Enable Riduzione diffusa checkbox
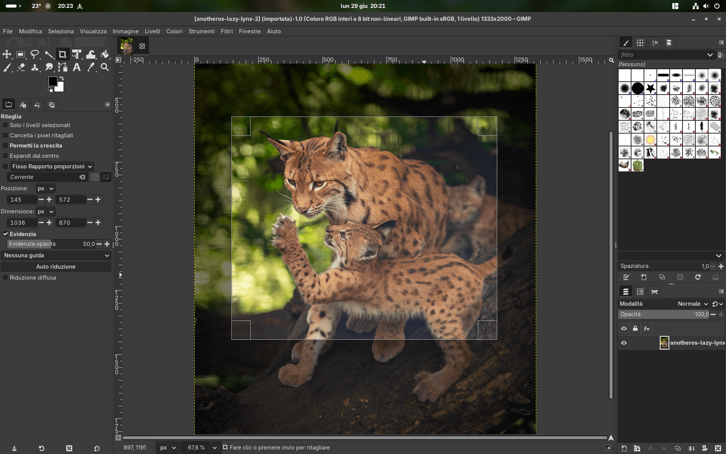The image size is (726, 454). click(5, 278)
